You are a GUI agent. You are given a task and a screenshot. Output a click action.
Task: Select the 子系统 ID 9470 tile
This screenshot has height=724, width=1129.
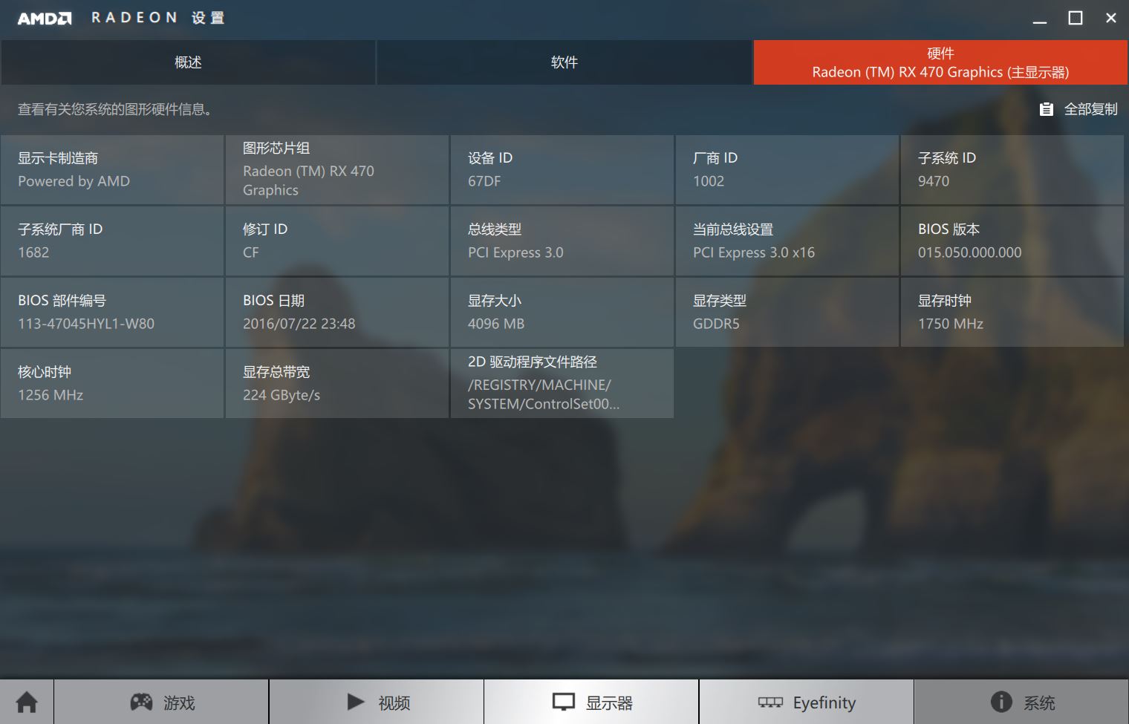point(1012,169)
